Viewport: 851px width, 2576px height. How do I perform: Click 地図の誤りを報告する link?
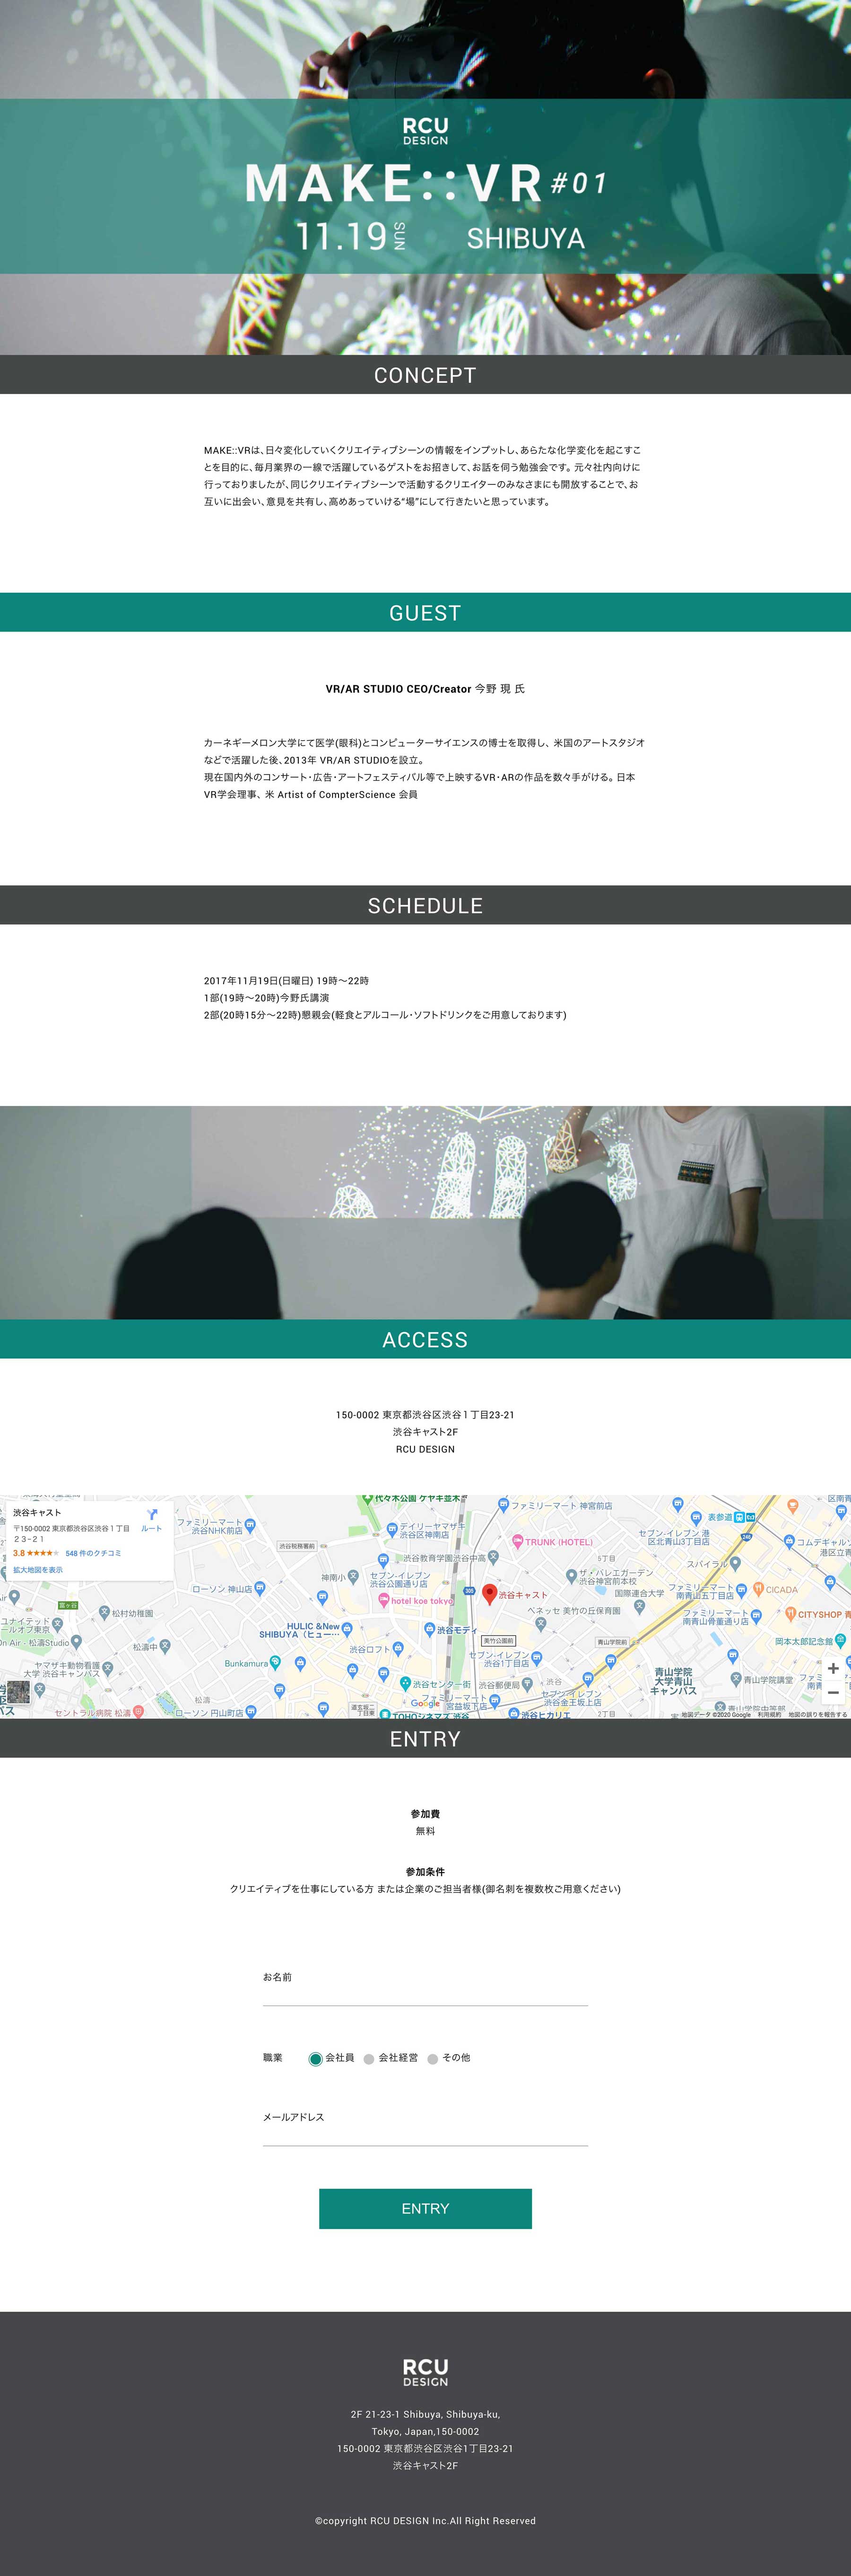point(817,1714)
